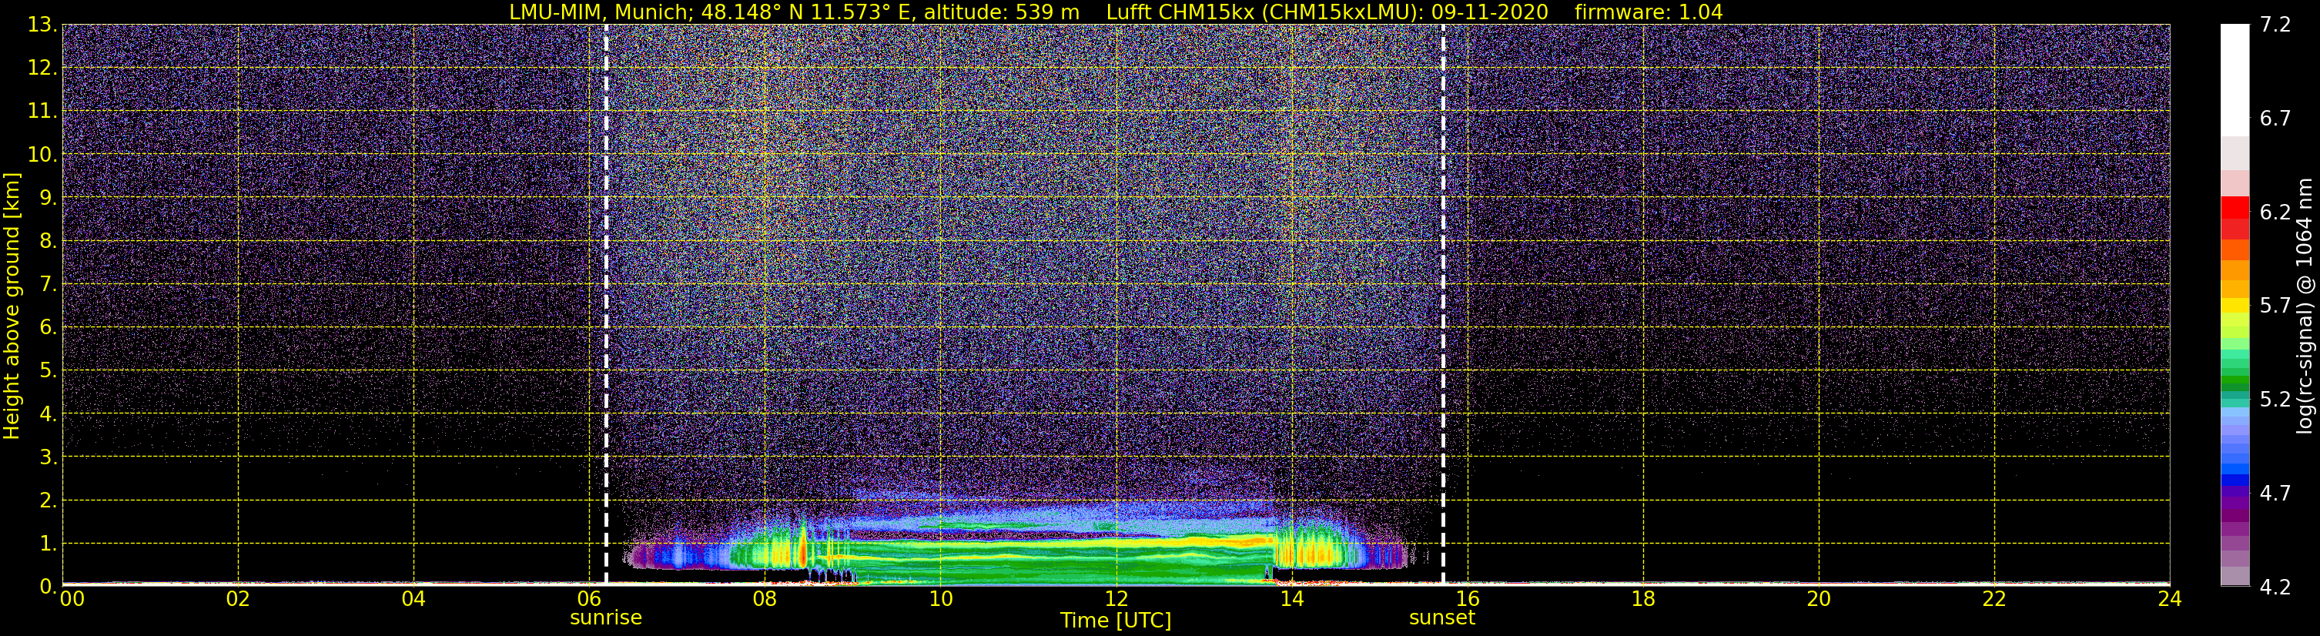
Task: Click the time axis tick label 18
Action: 1642,599
